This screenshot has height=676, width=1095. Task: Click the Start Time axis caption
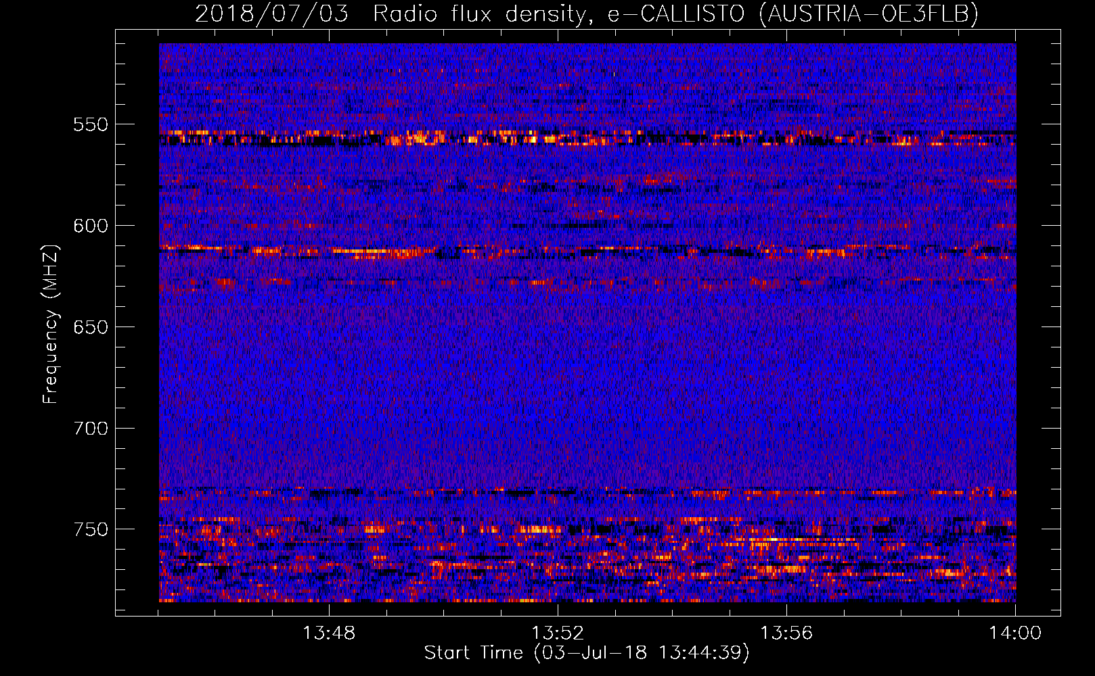pyautogui.click(x=587, y=653)
